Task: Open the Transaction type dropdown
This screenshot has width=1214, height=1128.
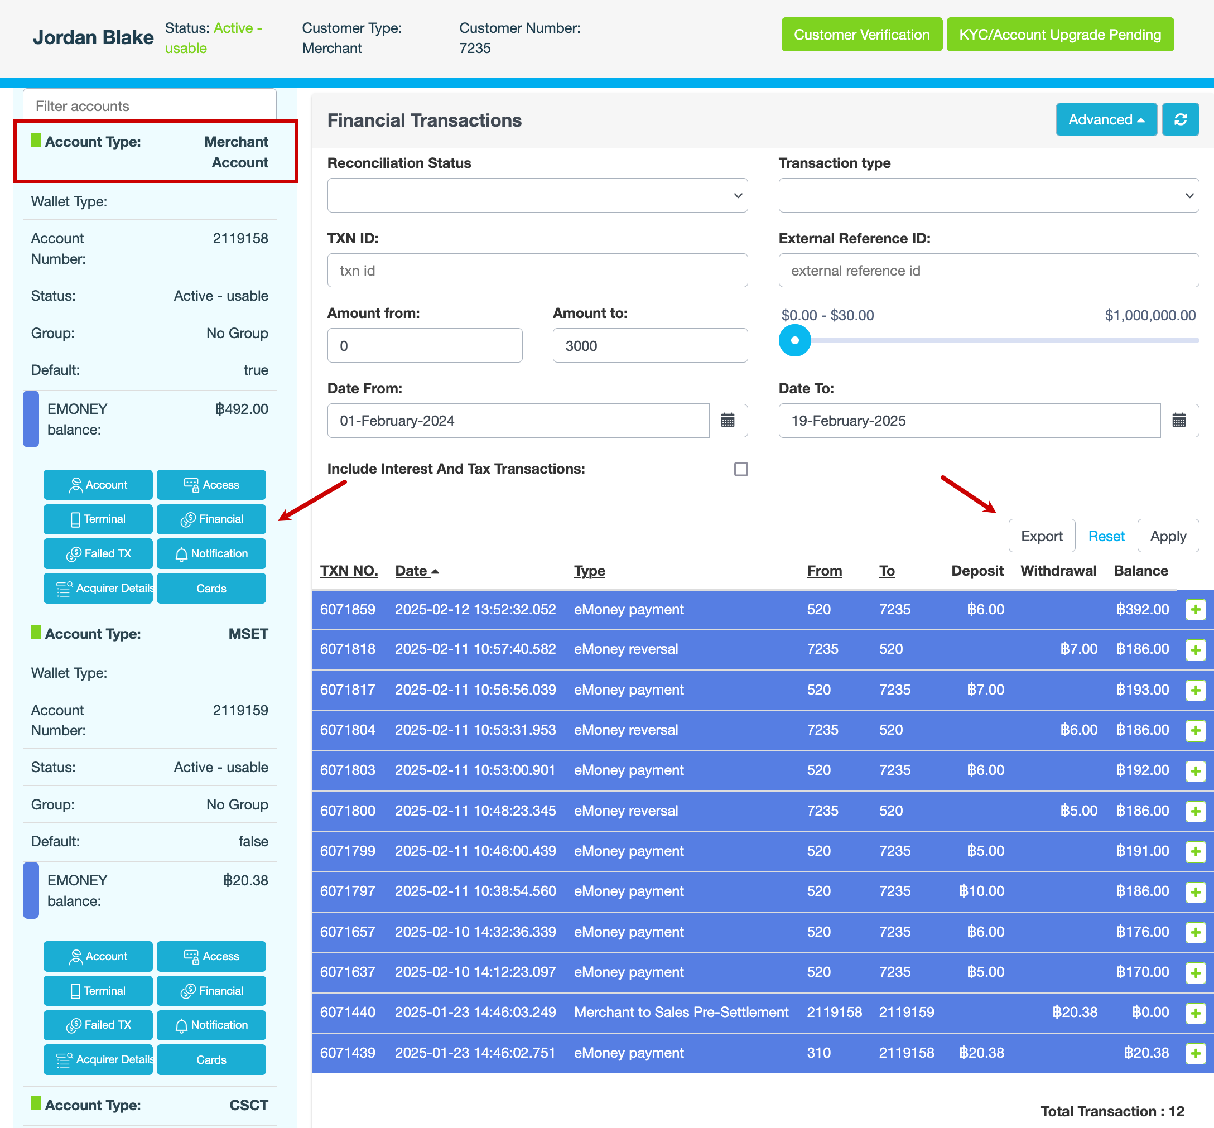Action: [988, 195]
